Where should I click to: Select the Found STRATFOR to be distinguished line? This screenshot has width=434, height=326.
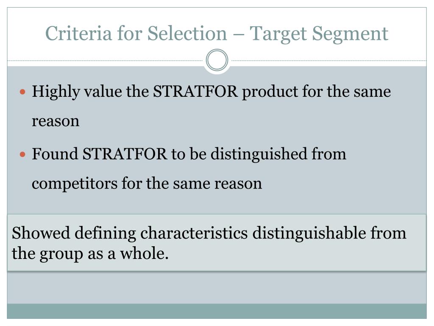click(189, 155)
